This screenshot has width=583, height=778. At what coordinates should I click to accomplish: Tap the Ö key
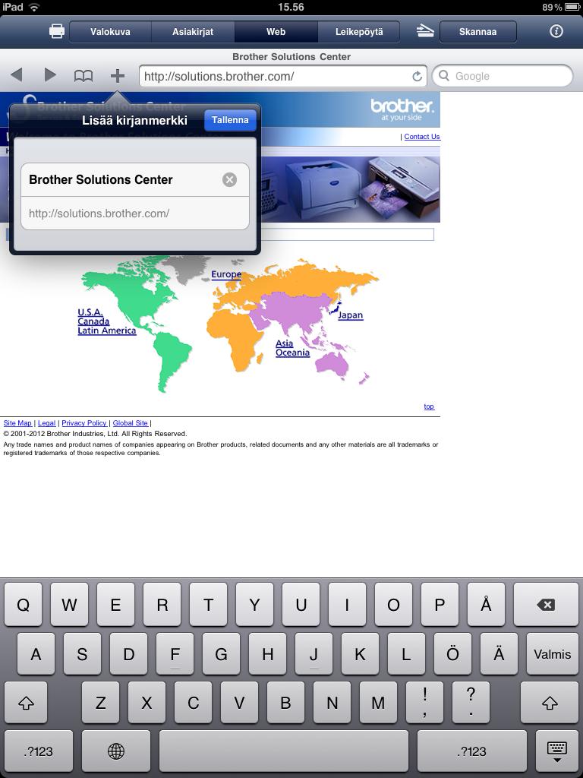tap(452, 653)
